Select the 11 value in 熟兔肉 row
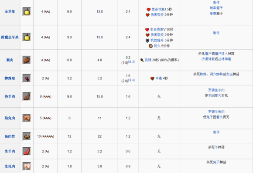 [99, 118]
